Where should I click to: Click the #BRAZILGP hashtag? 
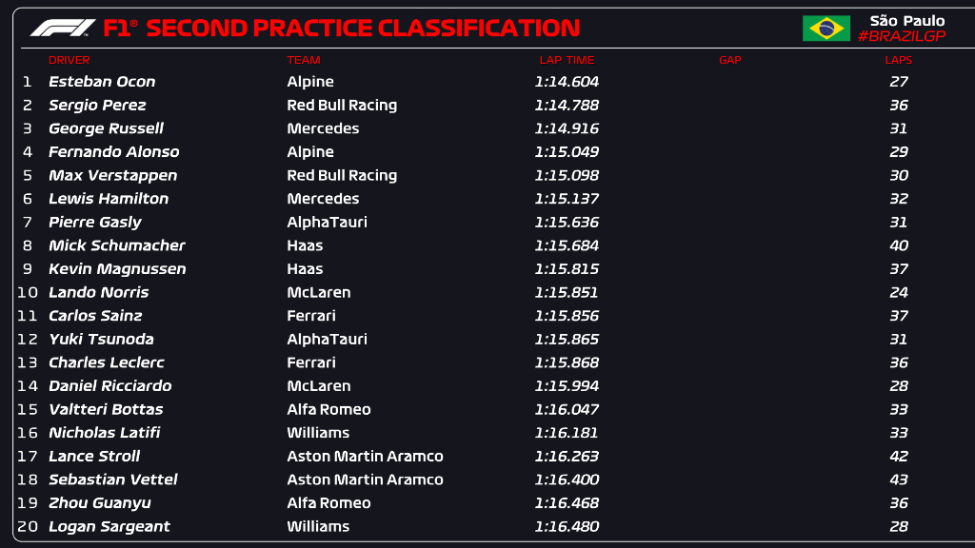point(901,36)
